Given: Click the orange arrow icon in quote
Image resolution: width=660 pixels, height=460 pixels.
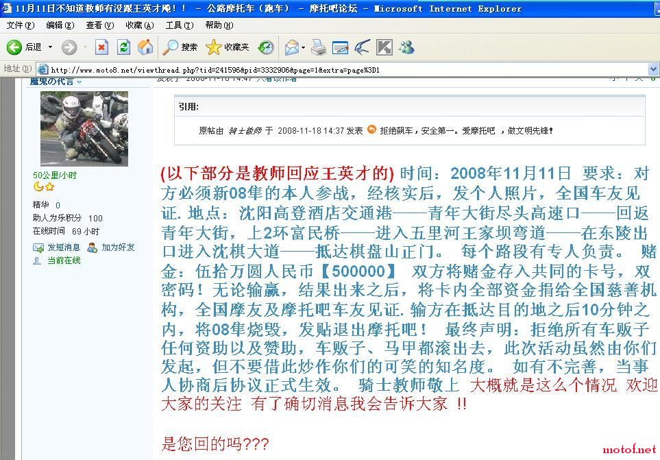Looking at the screenshot, I should point(371,130).
